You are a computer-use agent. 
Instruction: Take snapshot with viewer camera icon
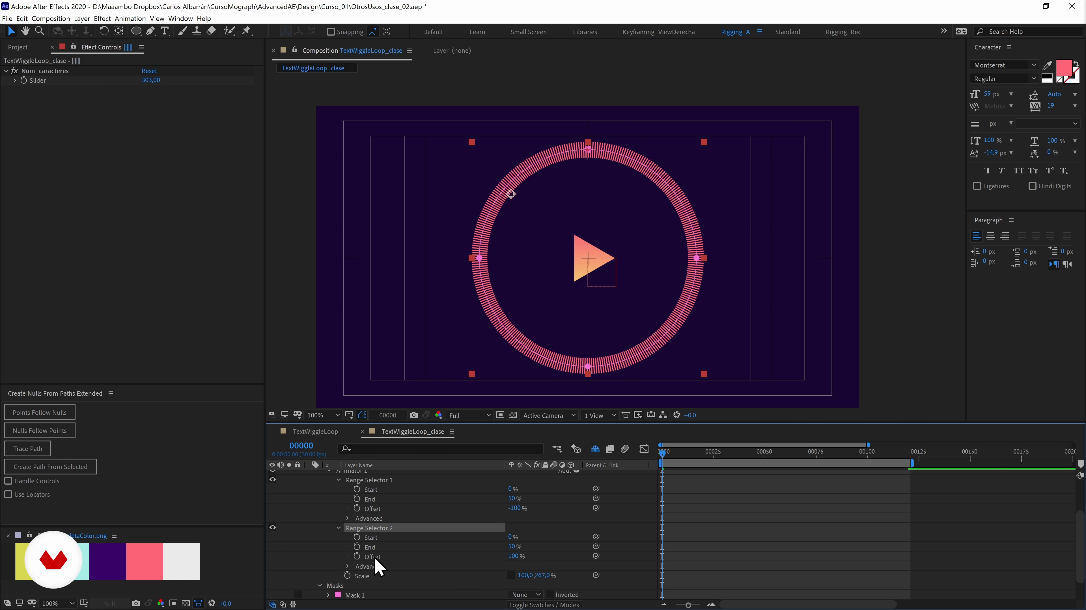point(413,415)
